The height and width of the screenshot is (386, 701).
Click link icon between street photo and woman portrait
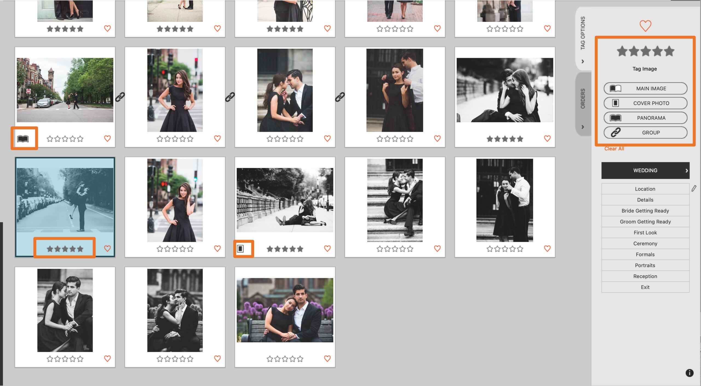[x=120, y=97]
